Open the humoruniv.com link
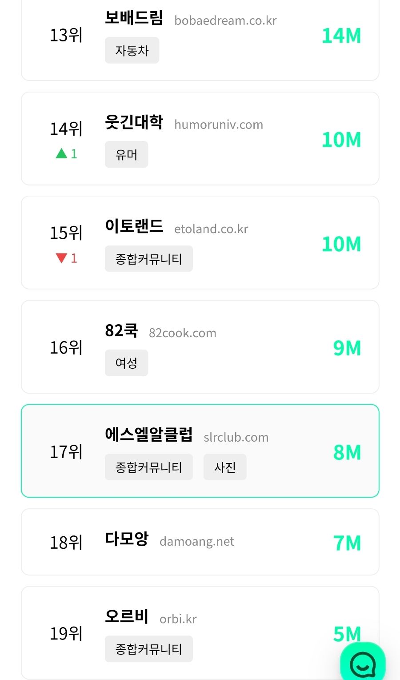Viewport: 400px width, 680px height. (x=219, y=125)
